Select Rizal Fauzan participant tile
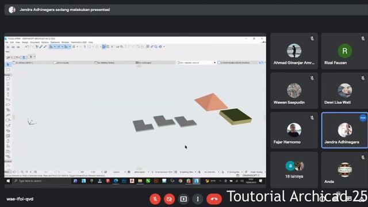The height and width of the screenshot is (207, 368). point(344,51)
